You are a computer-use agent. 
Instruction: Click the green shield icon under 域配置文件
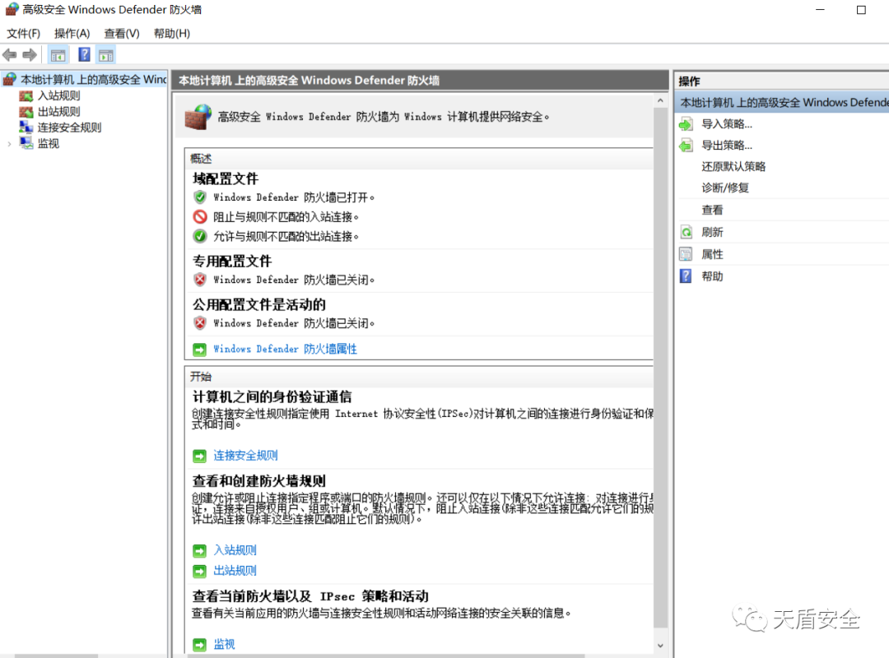[199, 197]
